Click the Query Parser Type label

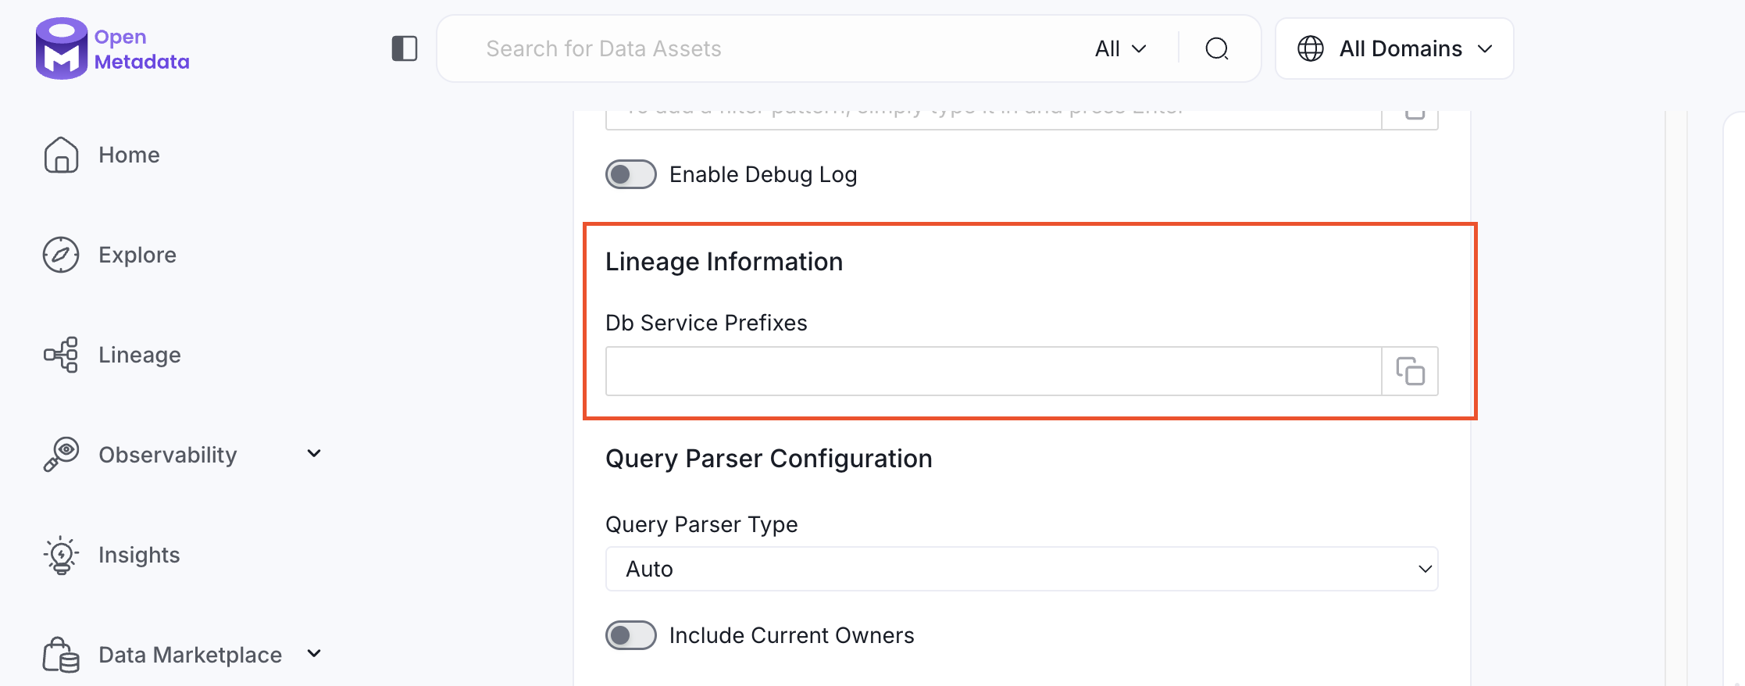pyautogui.click(x=701, y=524)
